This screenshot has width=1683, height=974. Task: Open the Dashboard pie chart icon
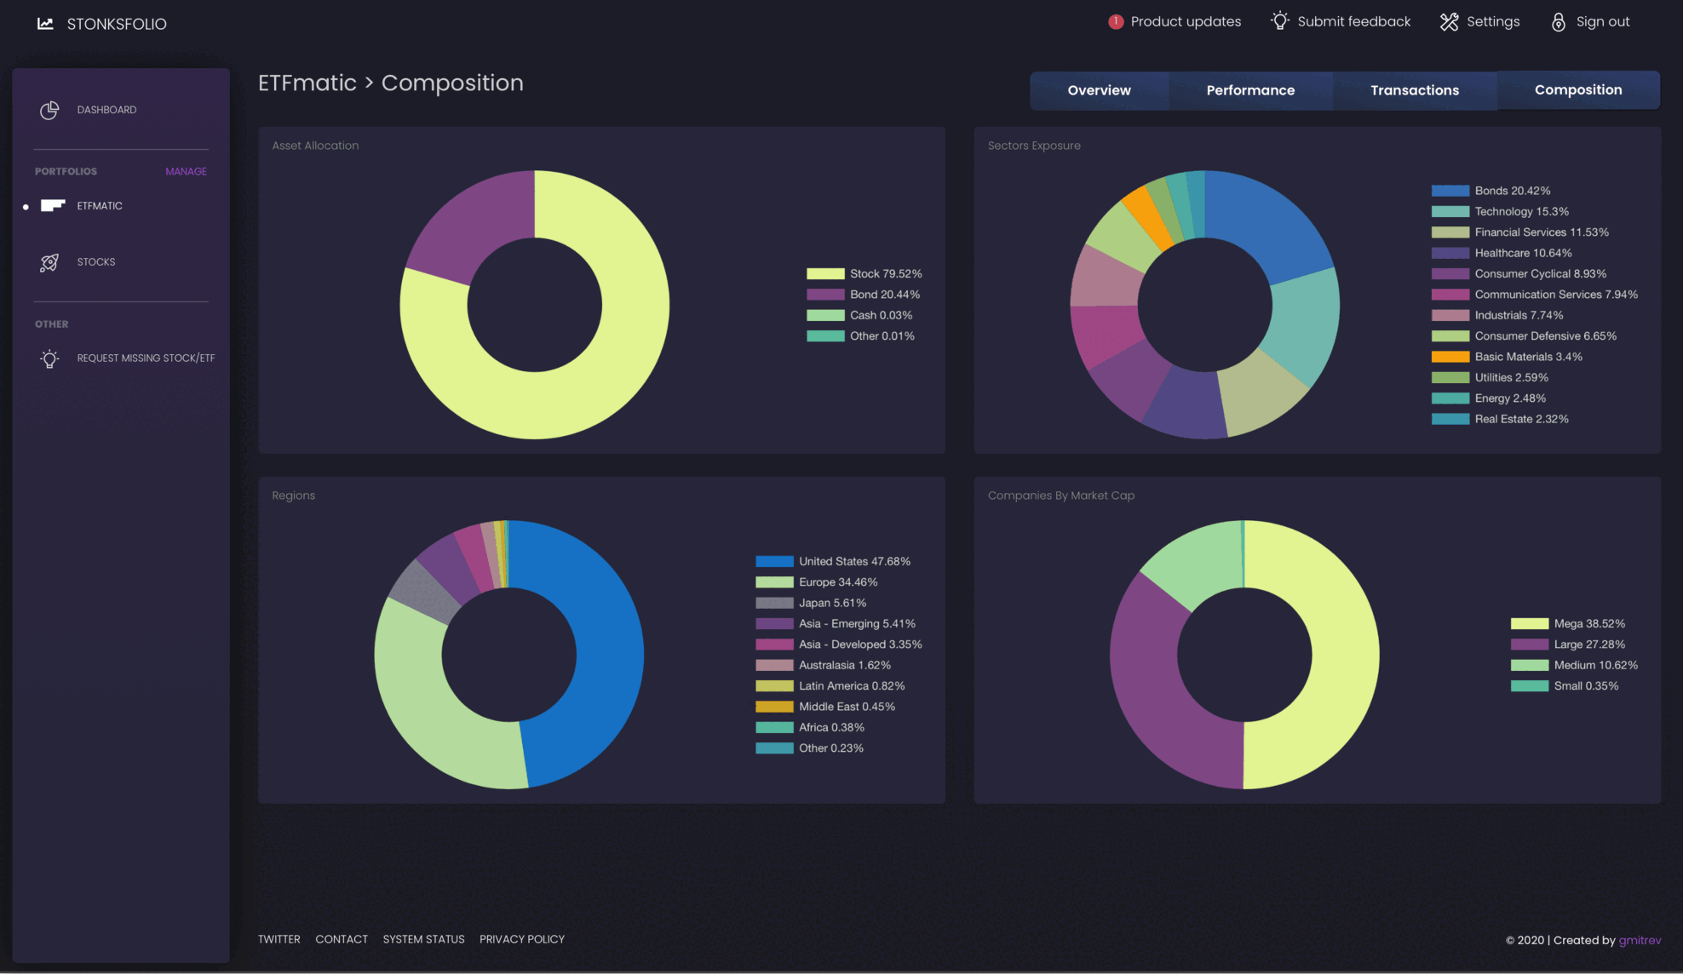pos(49,110)
